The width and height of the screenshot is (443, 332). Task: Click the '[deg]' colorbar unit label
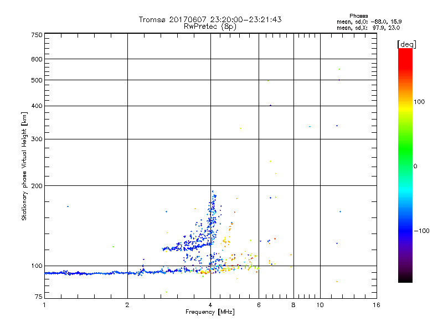click(x=406, y=44)
